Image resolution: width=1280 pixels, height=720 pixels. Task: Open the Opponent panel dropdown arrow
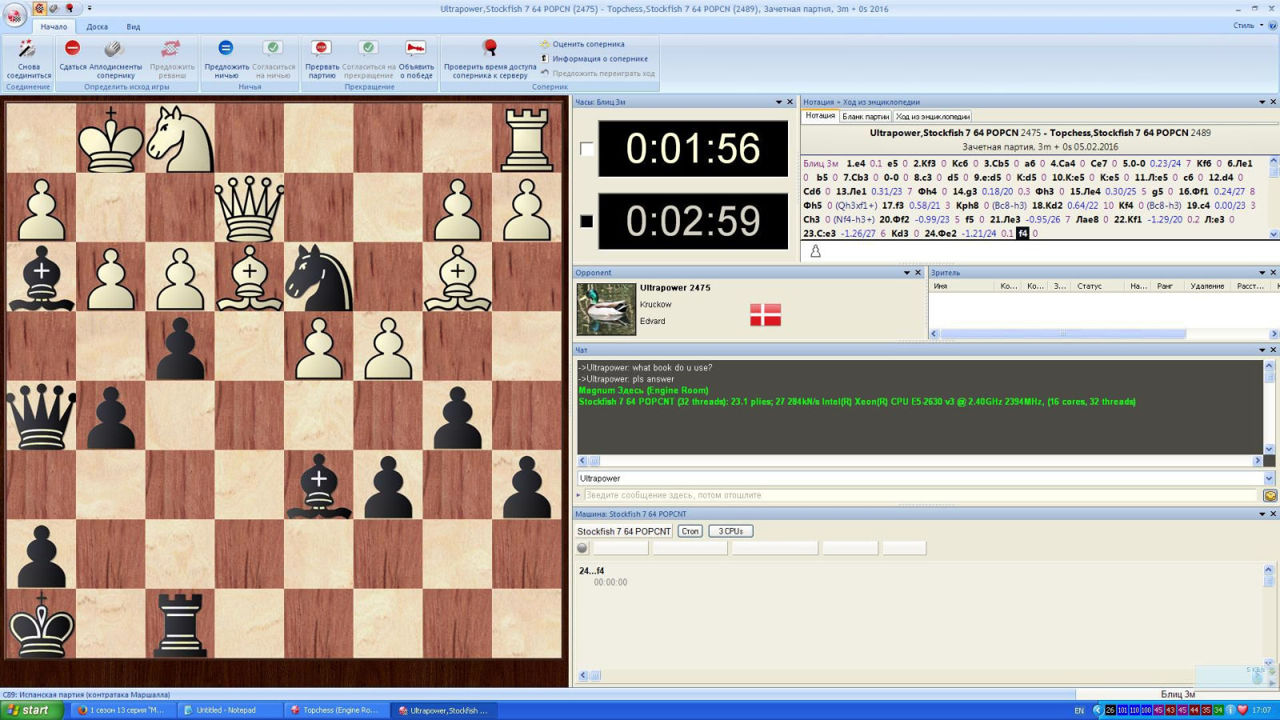[x=906, y=273]
